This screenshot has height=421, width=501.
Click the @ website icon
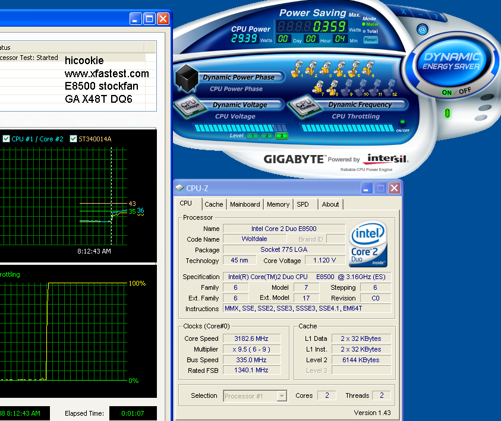[x=422, y=29]
